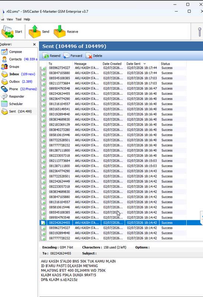Click message icon of selected row 082342624455

[43, 223]
